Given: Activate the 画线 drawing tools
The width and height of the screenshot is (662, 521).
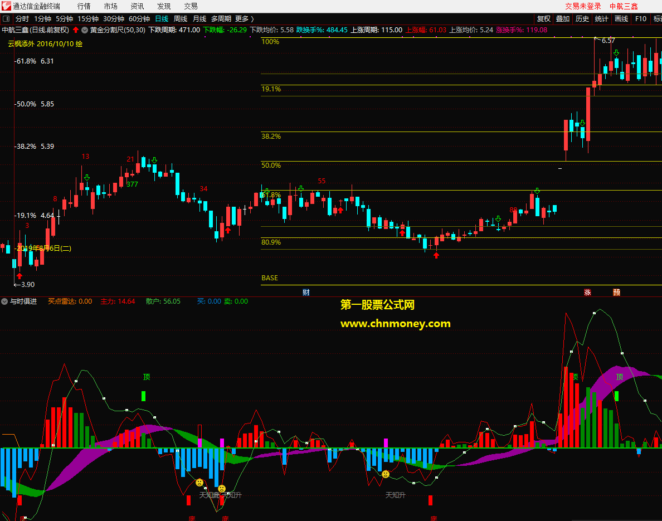Looking at the screenshot, I should [x=621, y=18].
